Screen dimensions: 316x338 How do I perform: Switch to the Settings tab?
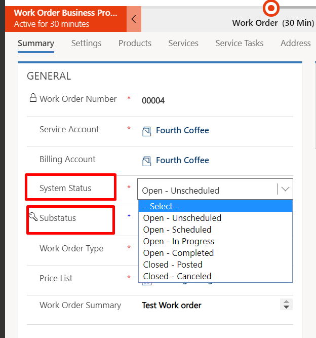[x=86, y=43]
